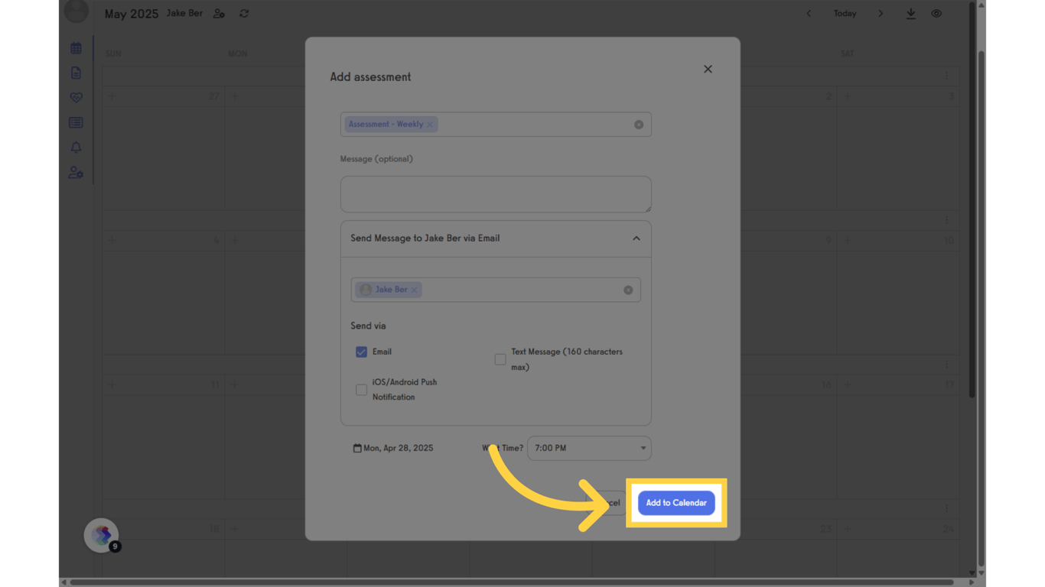
Task: Click inside the optional Message text box
Action: (496, 194)
